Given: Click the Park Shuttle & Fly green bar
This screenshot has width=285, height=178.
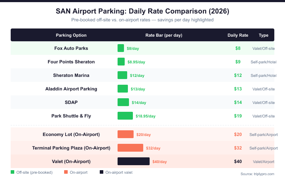Looking at the screenshot, I should (x=125, y=116).
